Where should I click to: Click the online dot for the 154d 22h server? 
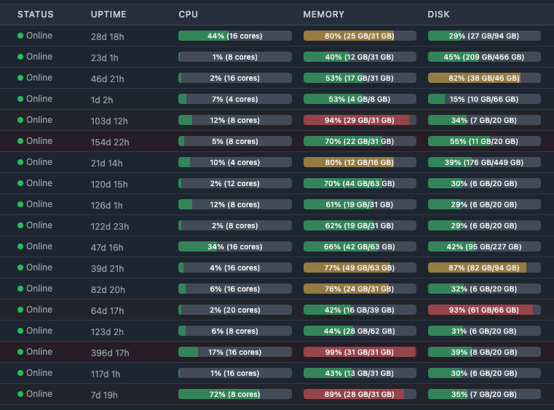coord(20,141)
